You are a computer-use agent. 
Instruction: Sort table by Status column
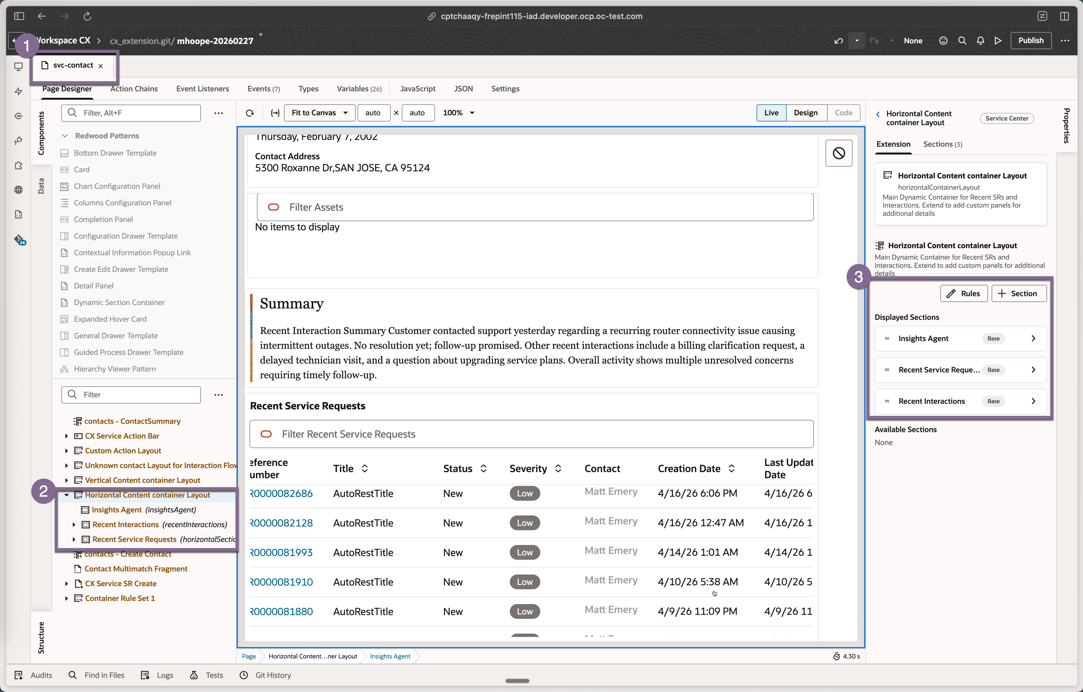[483, 468]
